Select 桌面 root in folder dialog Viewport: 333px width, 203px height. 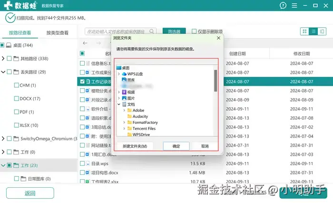click(x=123, y=68)
